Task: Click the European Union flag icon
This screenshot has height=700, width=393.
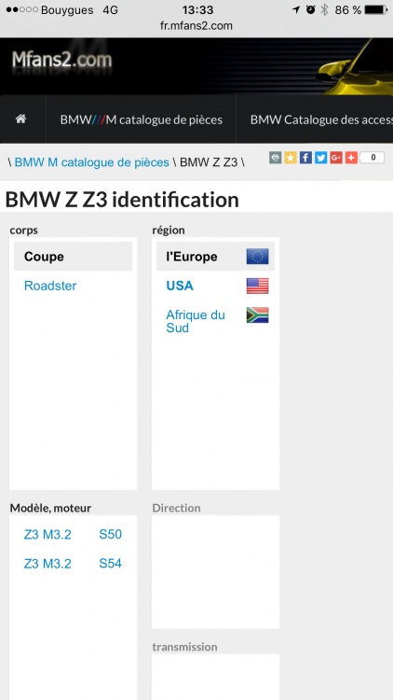Action: [x=258, y=257]
